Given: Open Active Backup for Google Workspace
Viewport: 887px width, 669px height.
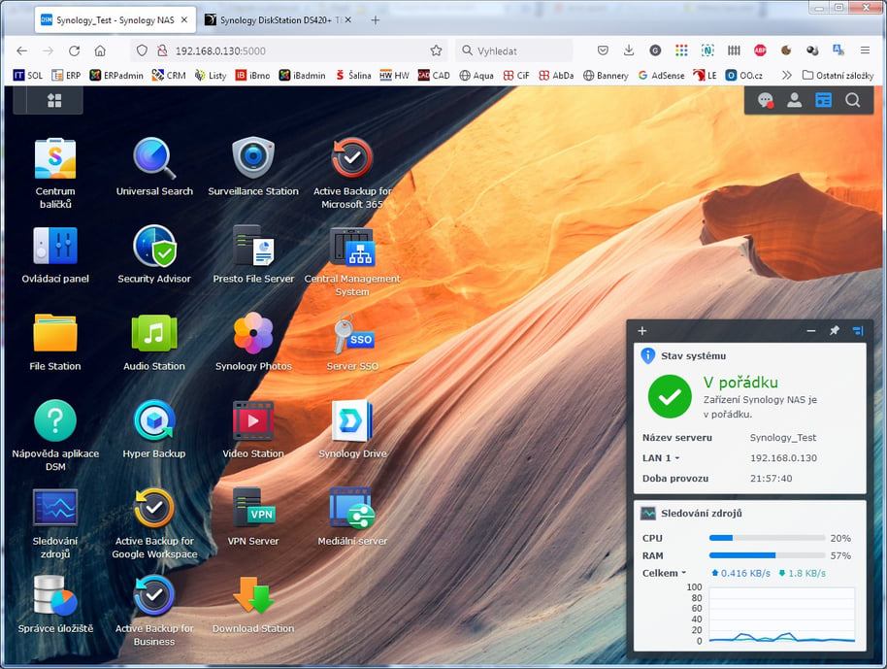Looking at the screenshot, I should coord(154,508).
